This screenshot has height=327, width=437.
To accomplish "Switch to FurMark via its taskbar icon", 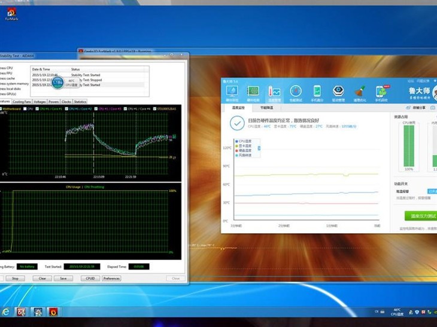I will (53, 312).
